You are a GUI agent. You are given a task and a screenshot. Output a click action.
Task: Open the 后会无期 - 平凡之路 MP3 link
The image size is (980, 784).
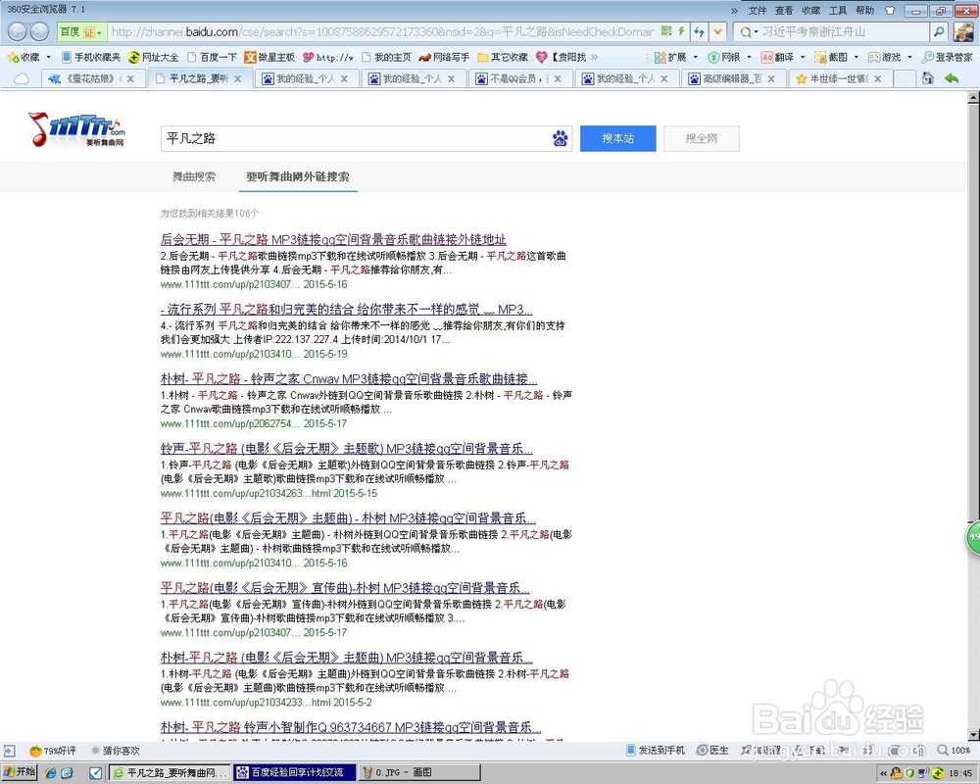coord(331,239)
